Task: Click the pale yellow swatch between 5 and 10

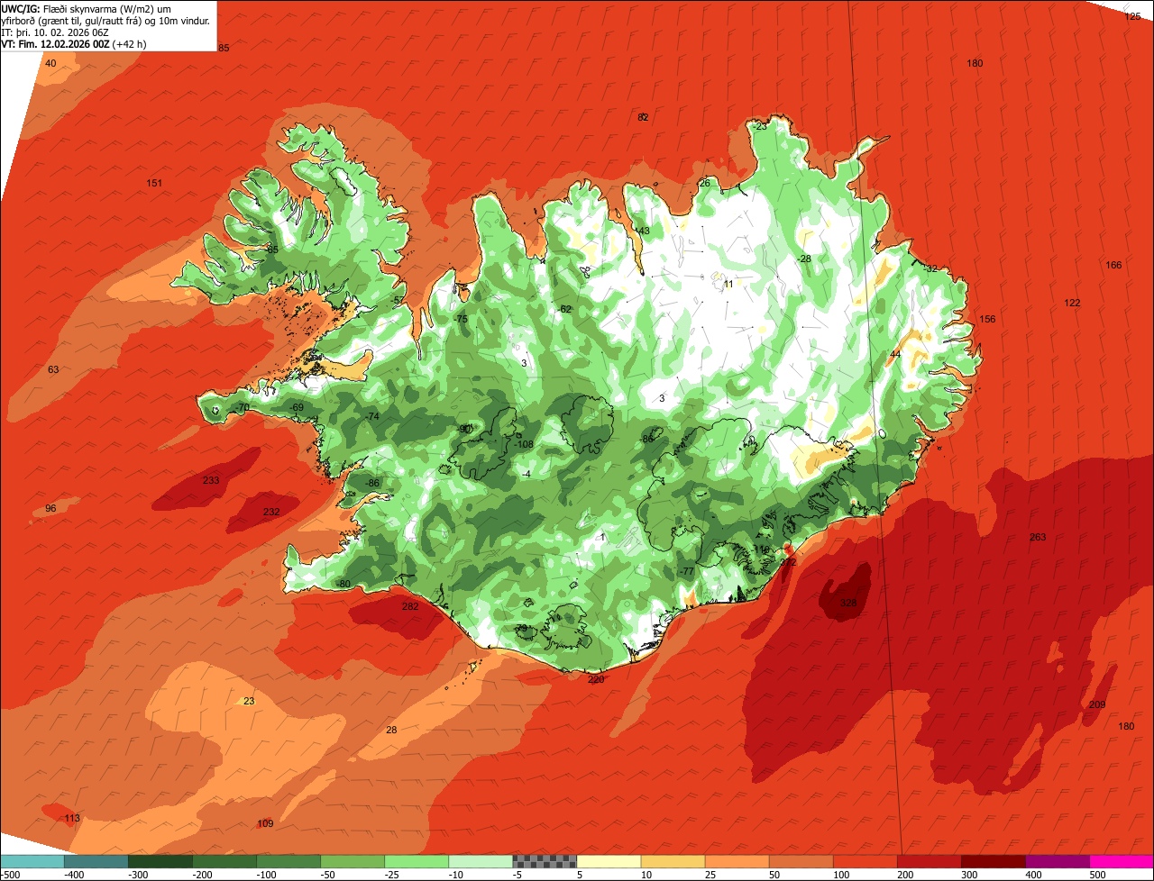Action: tap(609, 861)
